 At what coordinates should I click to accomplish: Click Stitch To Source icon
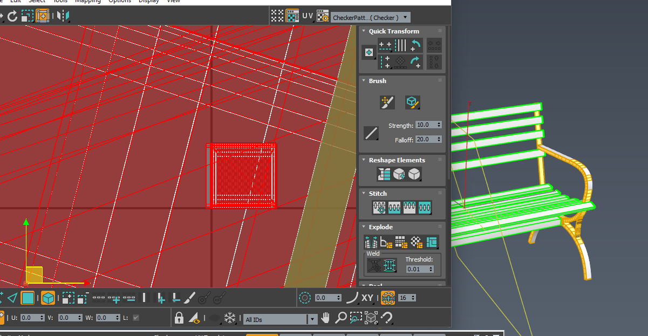[410, 208]
